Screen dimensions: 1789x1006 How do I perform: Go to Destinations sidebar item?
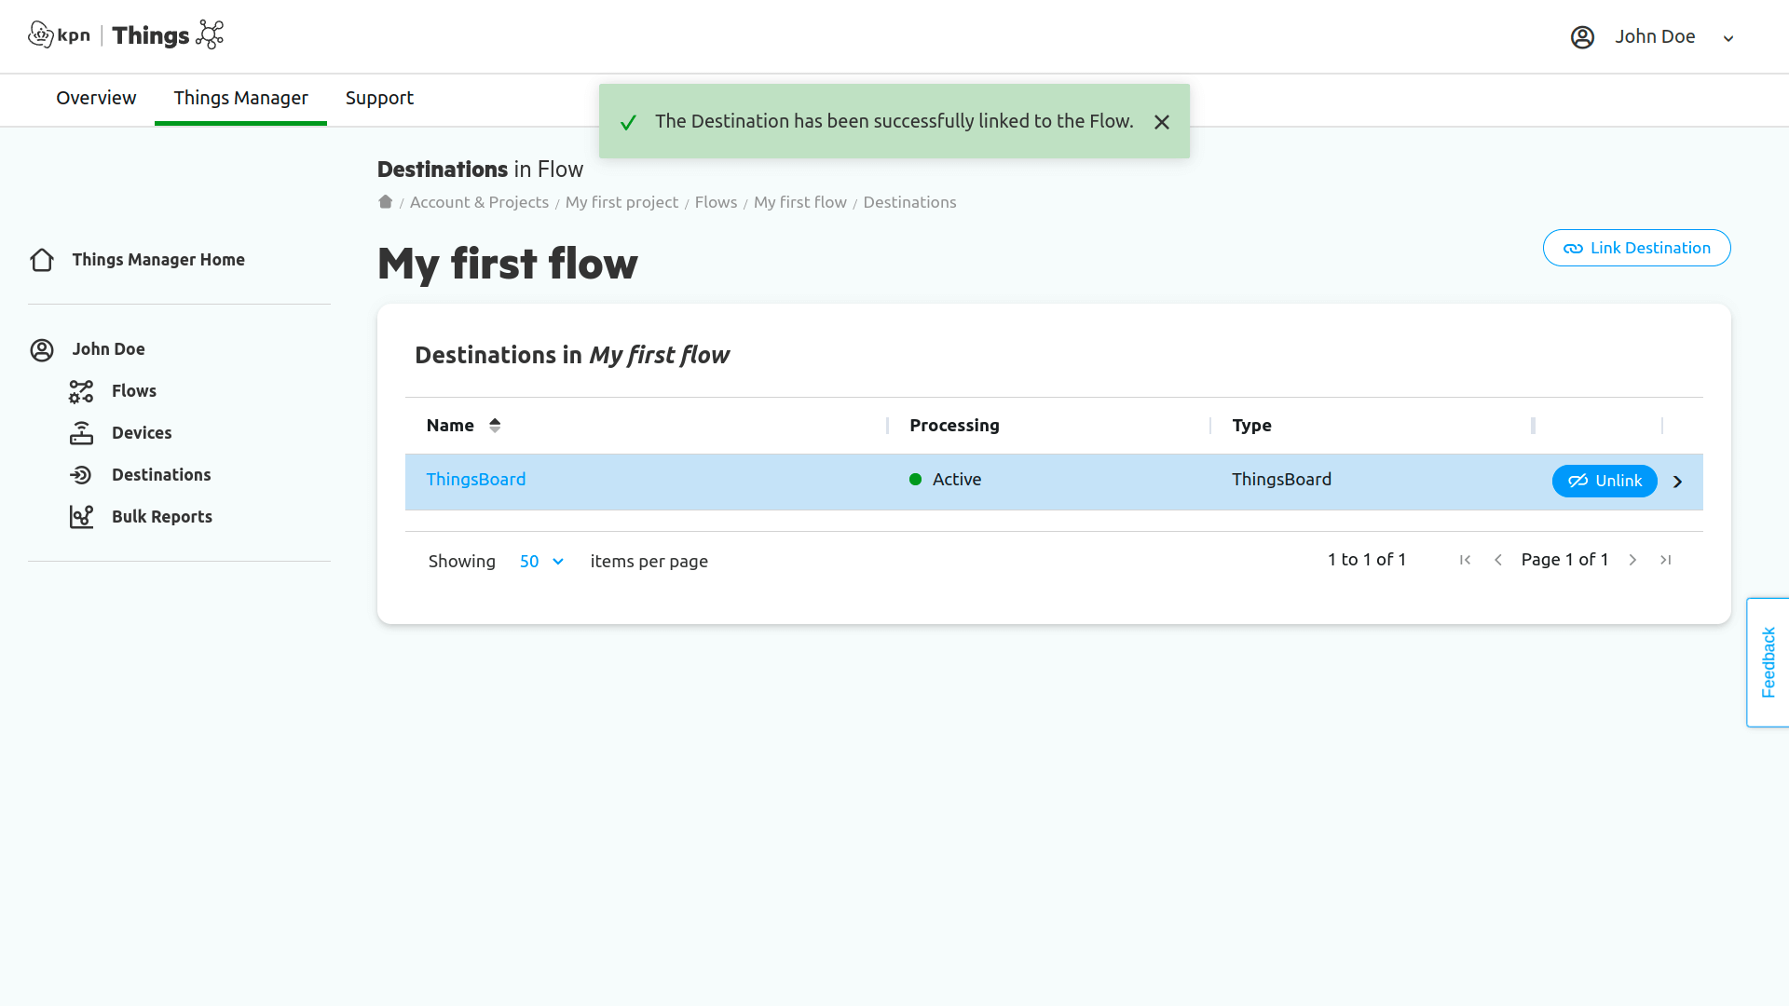pos(161,475)
